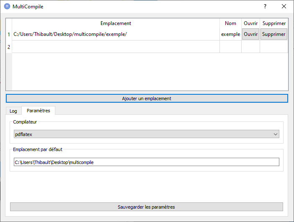The width and height of the screenshot is (294, 222).
Task: Select the Paramètres tab
Action: coord(38,111)
